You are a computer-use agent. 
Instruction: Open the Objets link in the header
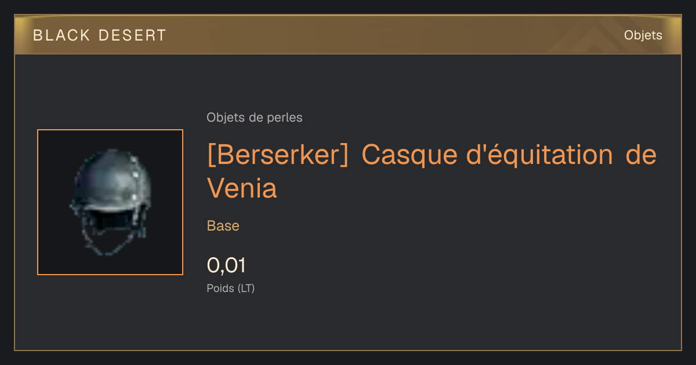[x=643, y=35]
